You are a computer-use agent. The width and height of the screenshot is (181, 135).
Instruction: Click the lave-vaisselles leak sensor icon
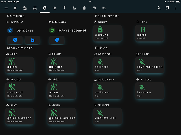[141, 61]
